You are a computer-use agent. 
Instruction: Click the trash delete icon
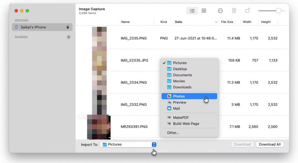(234, 11)
